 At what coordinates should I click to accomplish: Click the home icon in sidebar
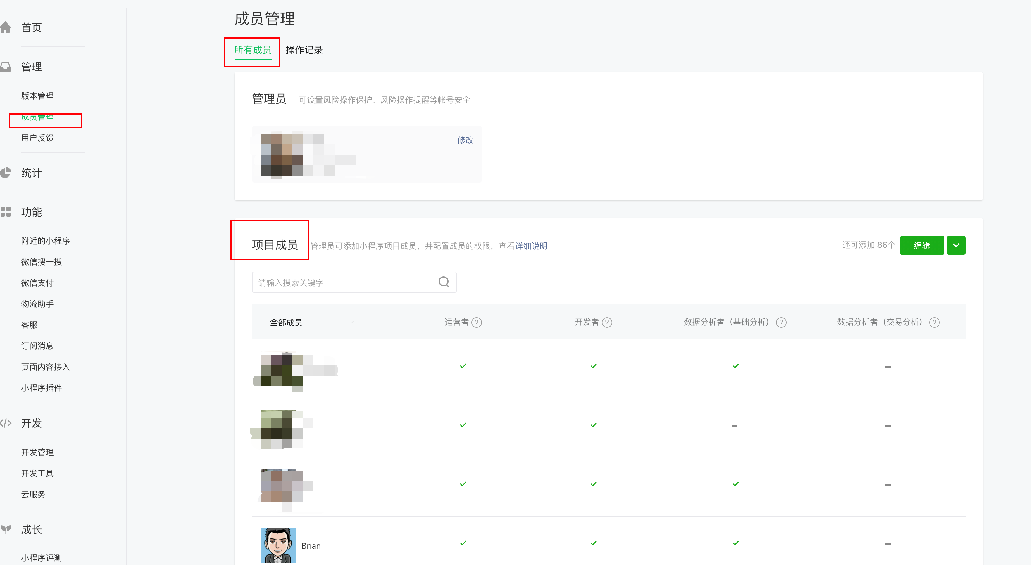click(6, 27)
